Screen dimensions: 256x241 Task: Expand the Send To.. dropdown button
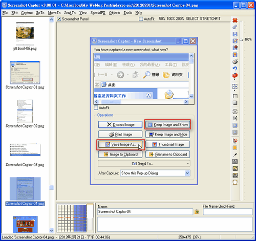[x=188, y=163]
